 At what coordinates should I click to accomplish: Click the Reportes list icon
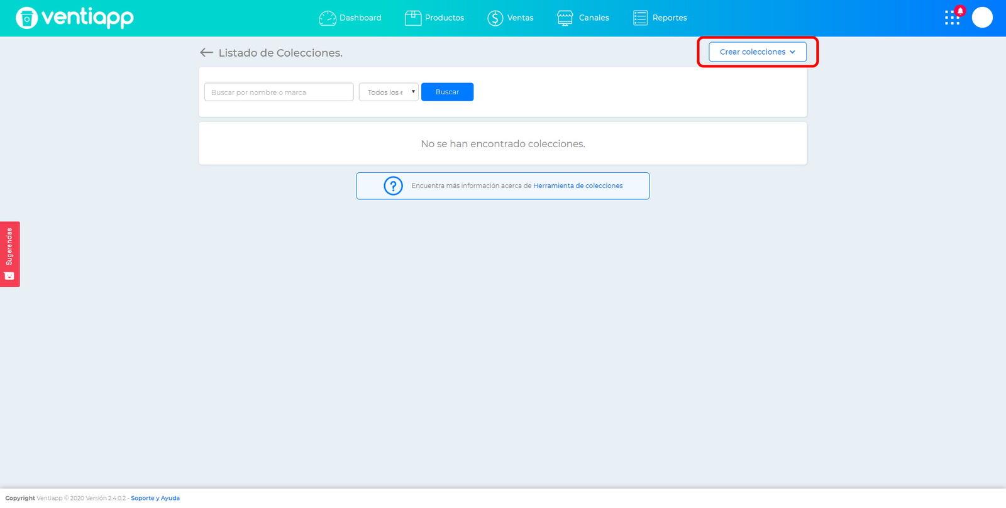[640, 18]
